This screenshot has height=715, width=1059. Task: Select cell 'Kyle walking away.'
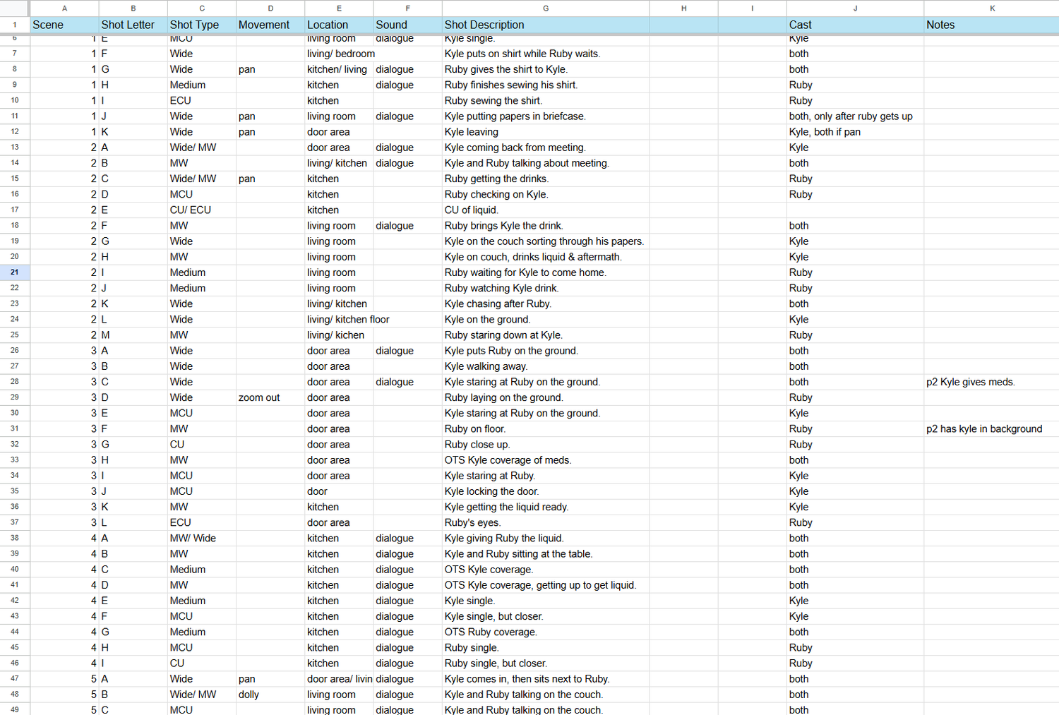pyautogui.click(x=545, y=366)
